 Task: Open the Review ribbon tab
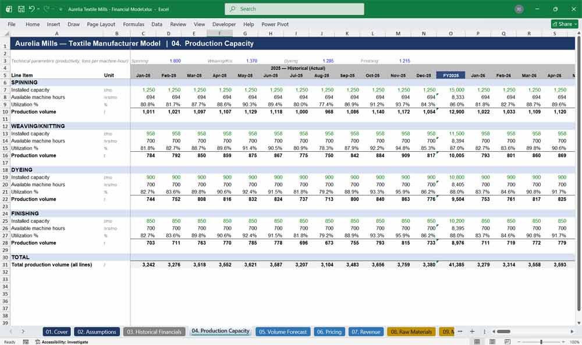[178, 24]
